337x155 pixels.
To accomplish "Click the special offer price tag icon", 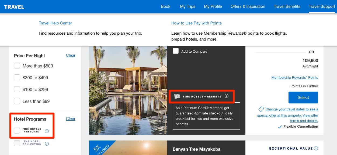I will (261, 109).
